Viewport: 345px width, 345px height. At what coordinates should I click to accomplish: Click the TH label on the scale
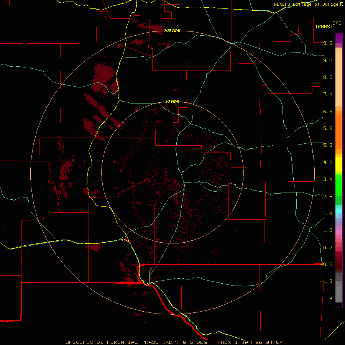click(x=329, y=299)
